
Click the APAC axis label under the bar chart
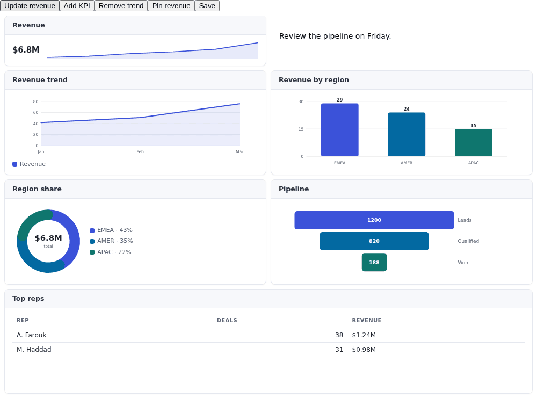(473, 163)
